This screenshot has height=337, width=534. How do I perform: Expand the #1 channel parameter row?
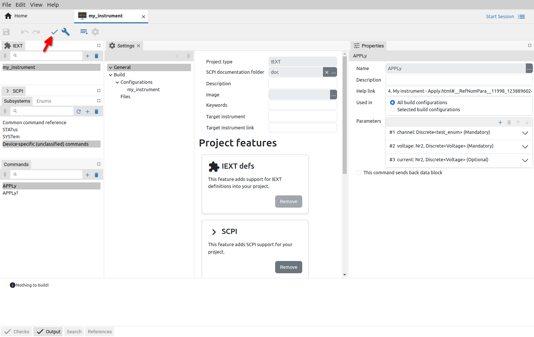click(x=525, y=133)
